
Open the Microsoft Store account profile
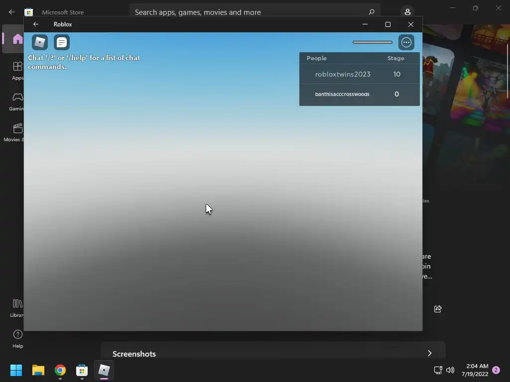pyautogui.click(x=407, y=12)
